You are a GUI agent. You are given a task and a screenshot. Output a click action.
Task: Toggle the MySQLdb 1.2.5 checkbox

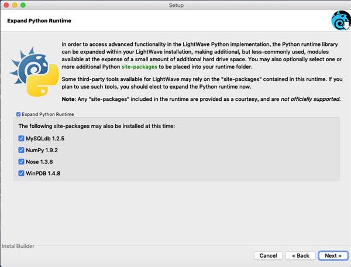pyautogui.click(x=21, y=139)
